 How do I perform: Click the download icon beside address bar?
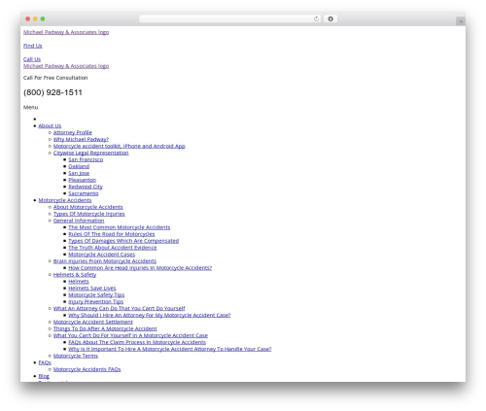[330, 19]
